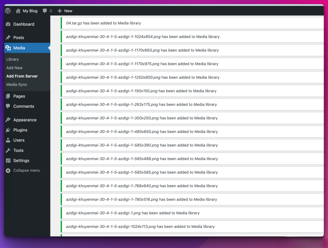Open Tools via the wrench icon
The height and width of the screenshot is (248, 328).
point(7,150)
